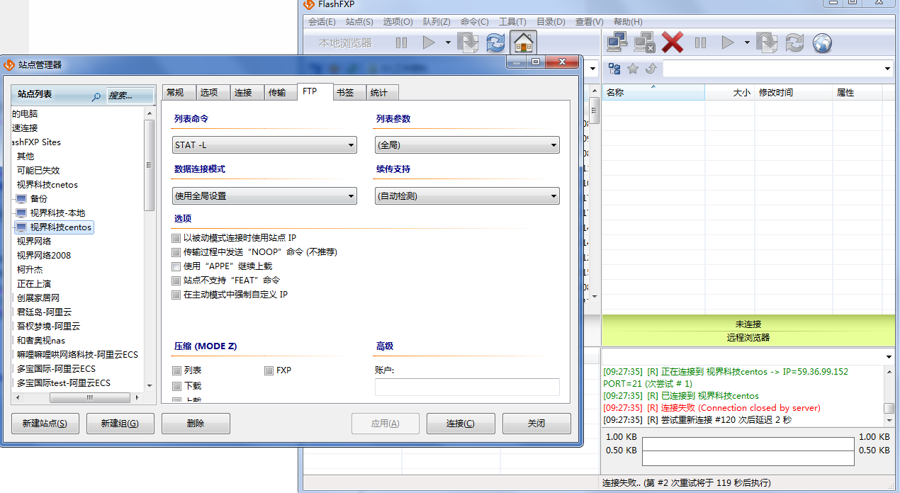Click the 账户 input field

tap(467, 387)
